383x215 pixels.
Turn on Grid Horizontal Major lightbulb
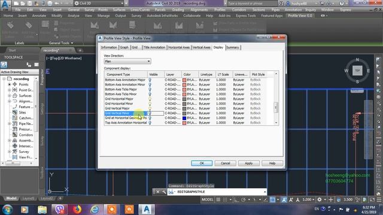click(150, 99)
